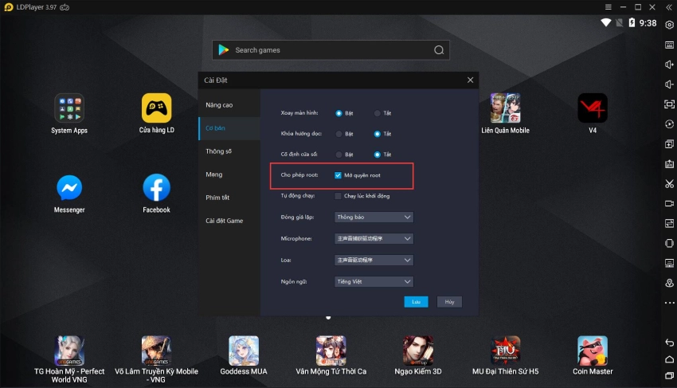677x388 pixels.
Task: Set Cố định cửa sổ to Tắt
Action: [x=377, y=155]
